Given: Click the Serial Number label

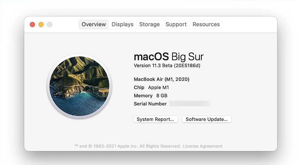Looking at the screenshot, I should (150, 104).
